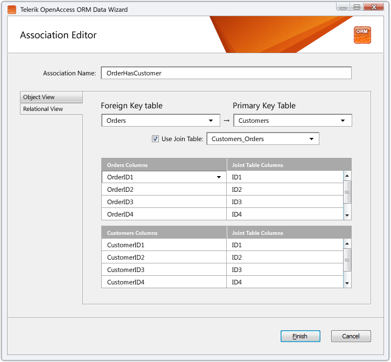Maximize the Data Wizard window
The width and height of the screenshot is (391, 362).
(x=357, y=7)
